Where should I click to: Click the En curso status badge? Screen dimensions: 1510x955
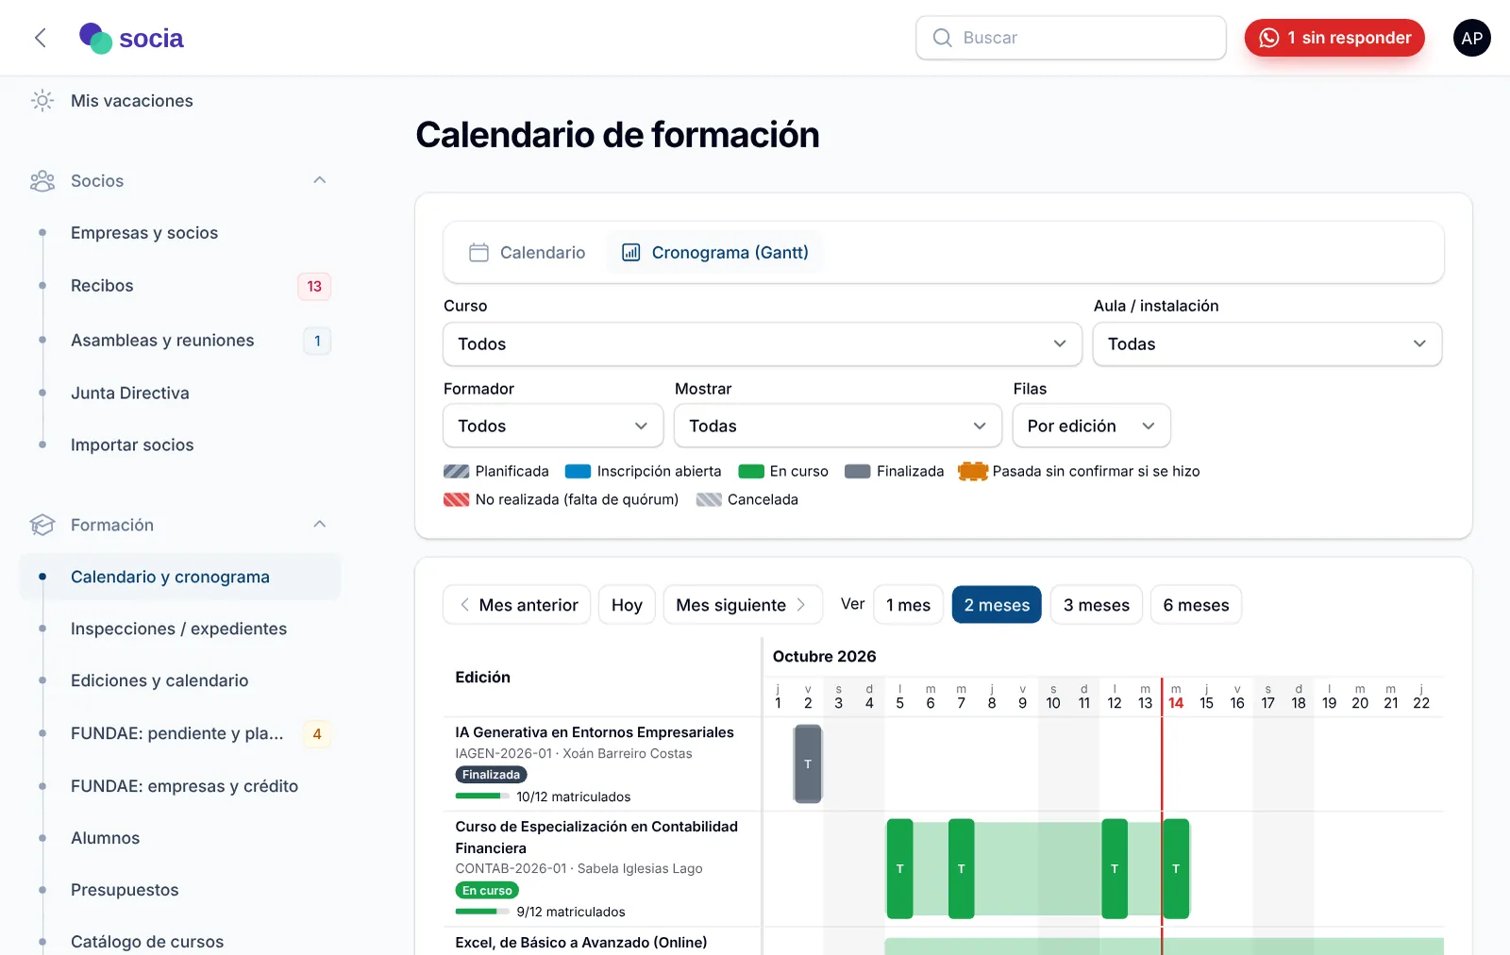(x=487, y=891)
